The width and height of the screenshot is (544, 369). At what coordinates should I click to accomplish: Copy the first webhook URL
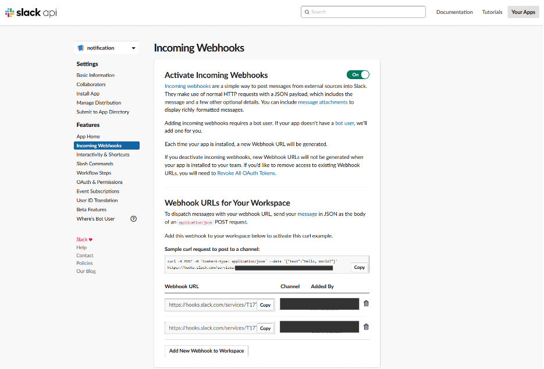tap(265, 305)
